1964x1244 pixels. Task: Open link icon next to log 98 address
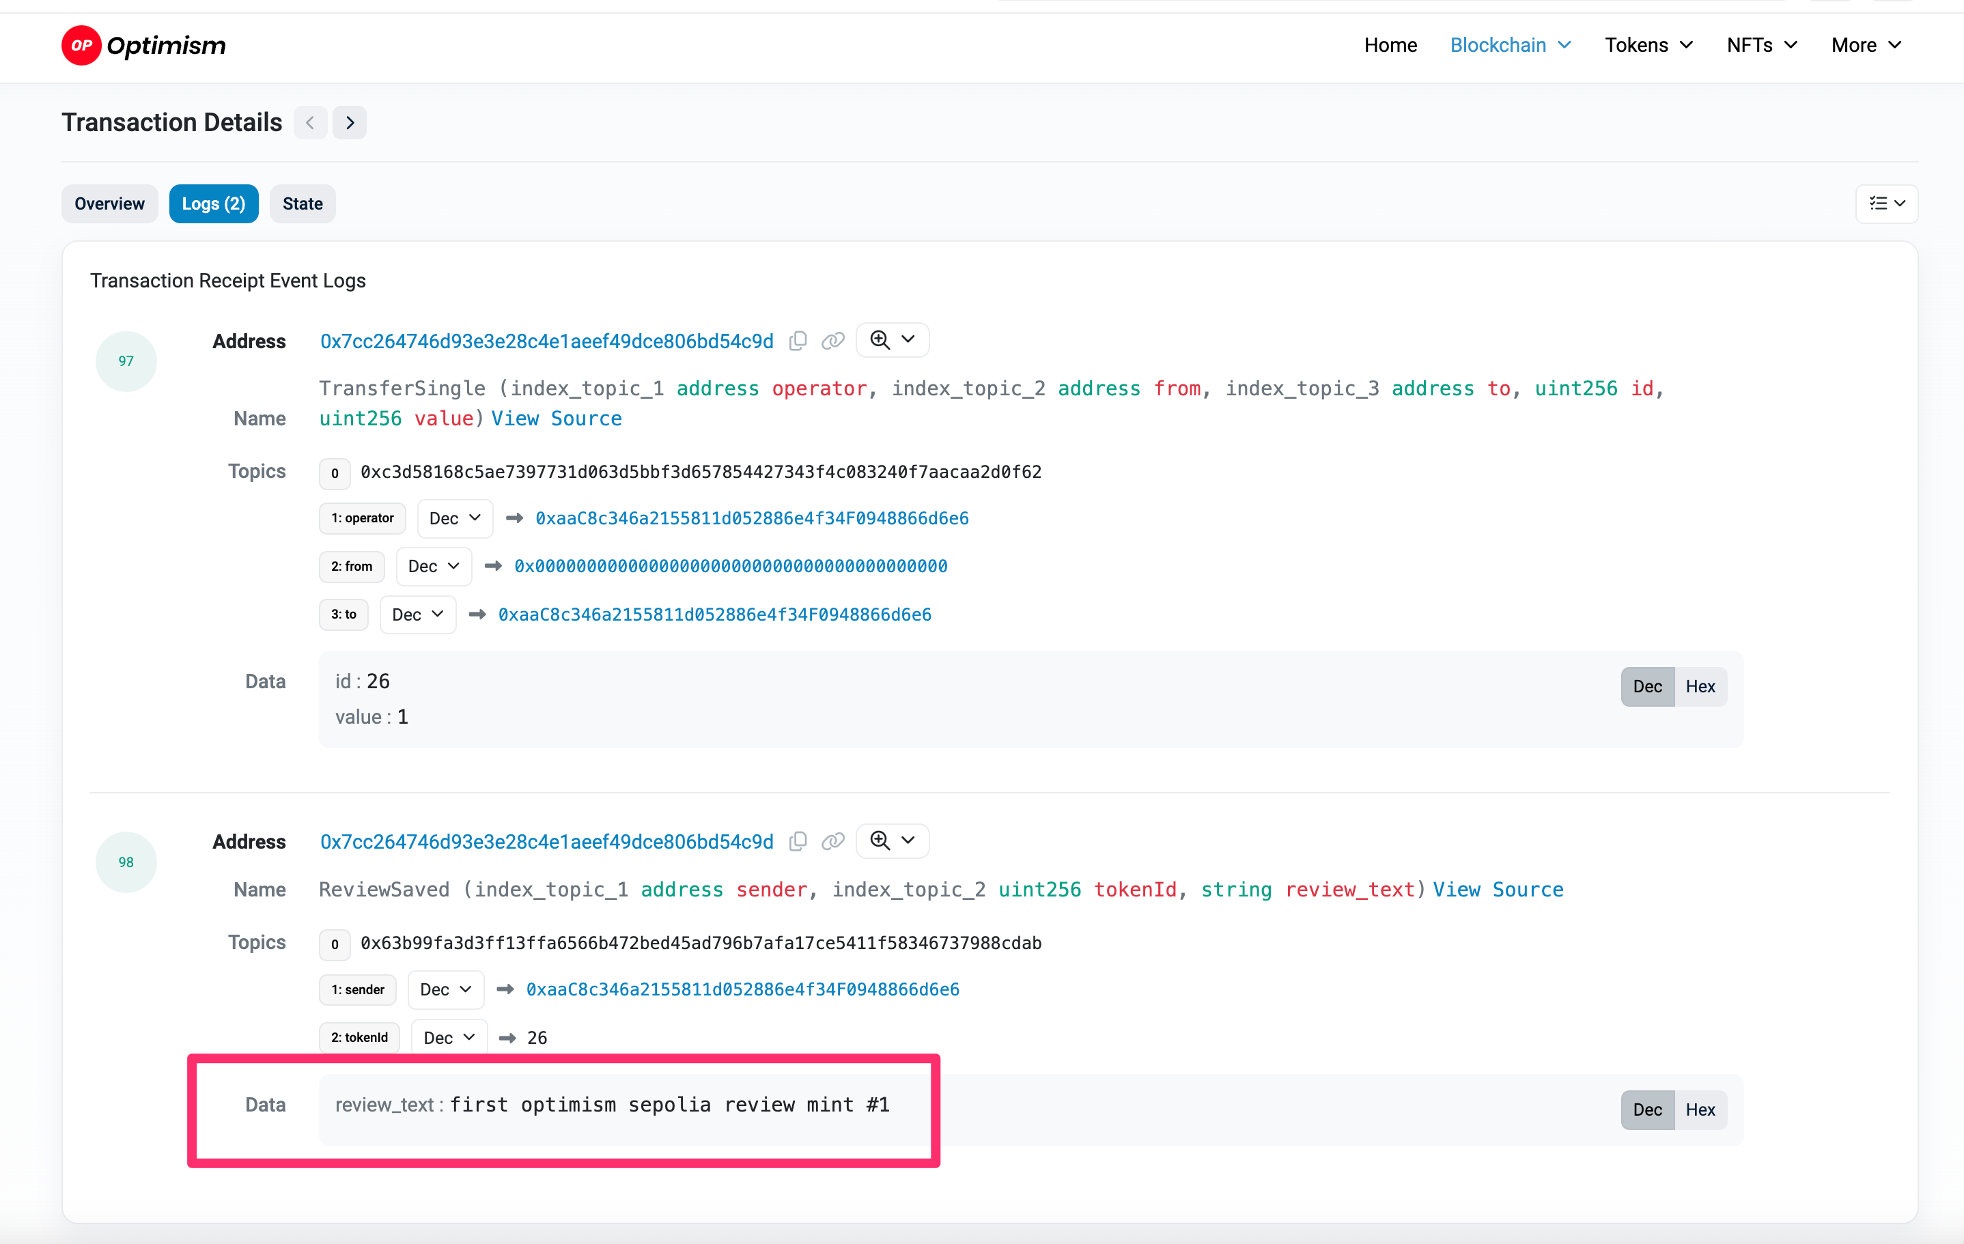point(832,841)
